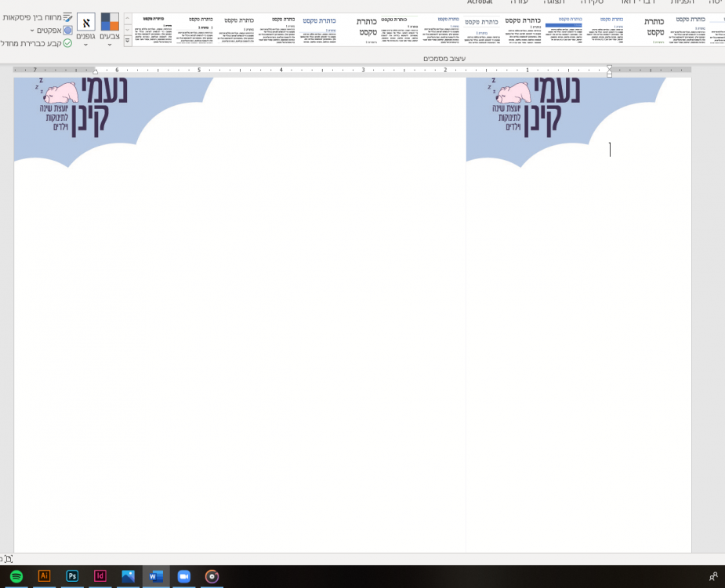Image resolution: width=725 pixels, height=588 pixels.
Task: Click the paragraph spacing icon
Action: pos(68,17)
